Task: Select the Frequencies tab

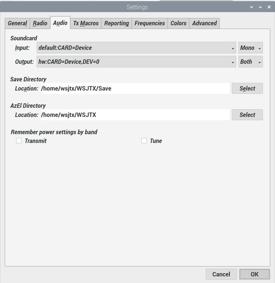Action: (149, 23)
